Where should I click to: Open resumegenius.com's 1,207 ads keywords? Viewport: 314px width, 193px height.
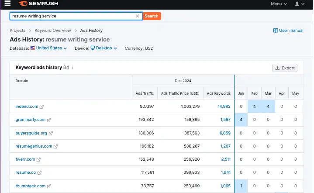[225, 146]
